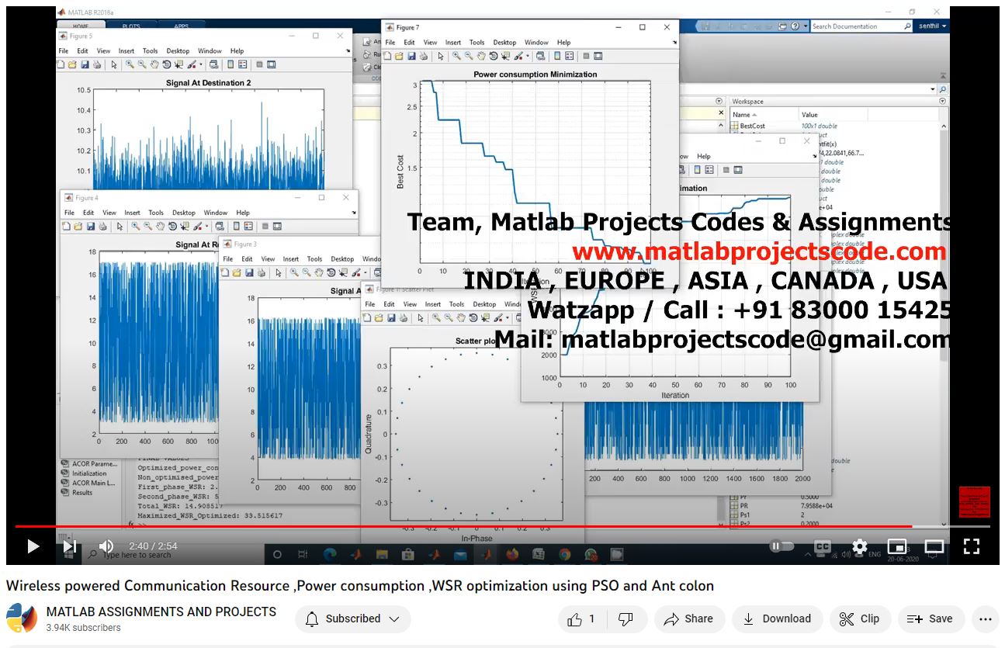Toggle miniplayer mode

pos(897,546)
